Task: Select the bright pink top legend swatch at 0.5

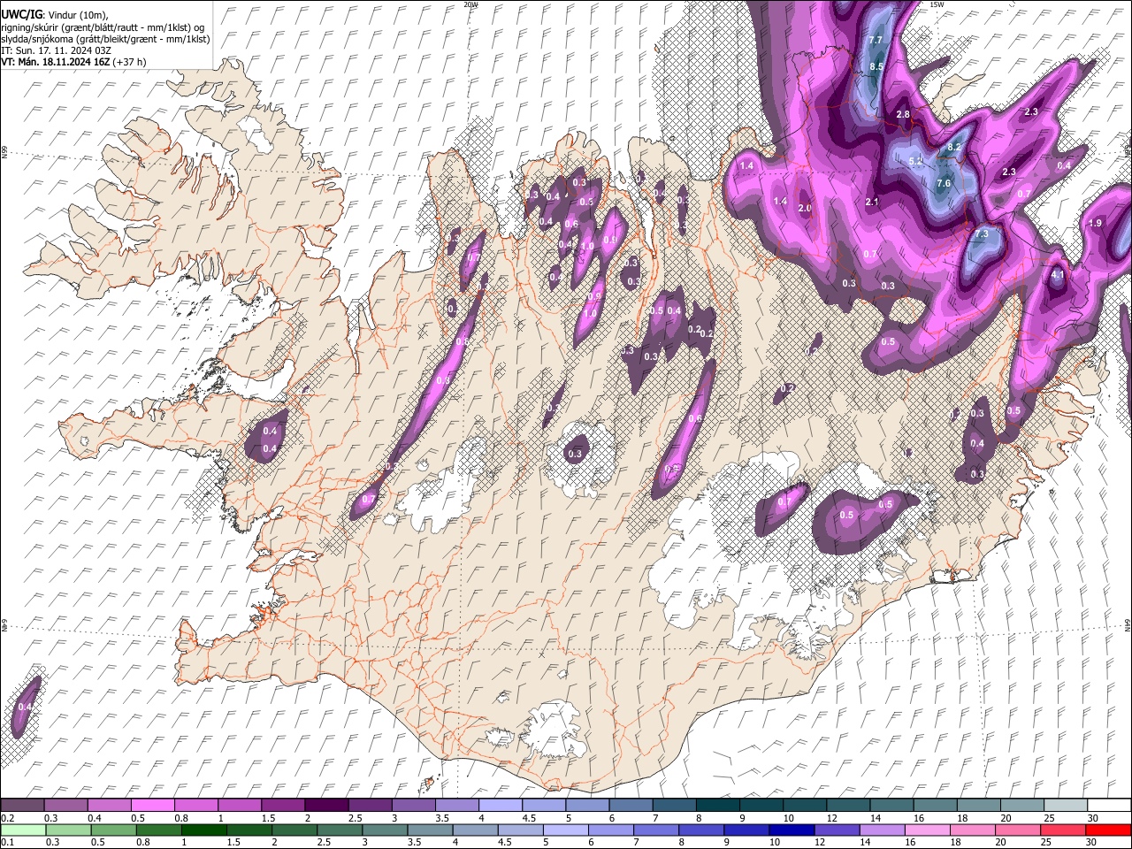Action: tap(151, 806)
